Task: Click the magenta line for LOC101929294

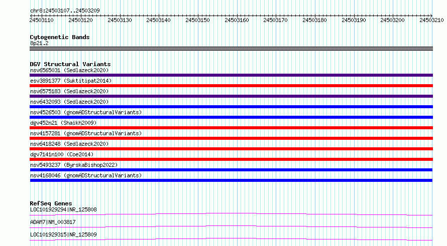Action: [x=231, y=214]
